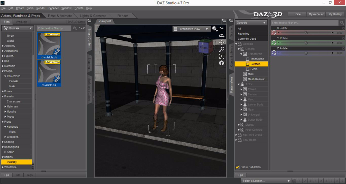The width and height of the screenshot is (346, 184).
Task: Click the DAZ 3D logo
Action: (268, 14)
